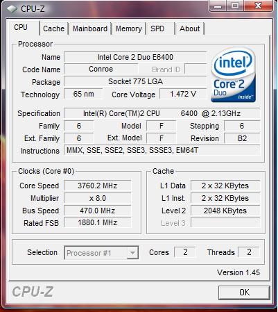Click the Level 2 cache value field
The image size is (278, 312).
225,211
